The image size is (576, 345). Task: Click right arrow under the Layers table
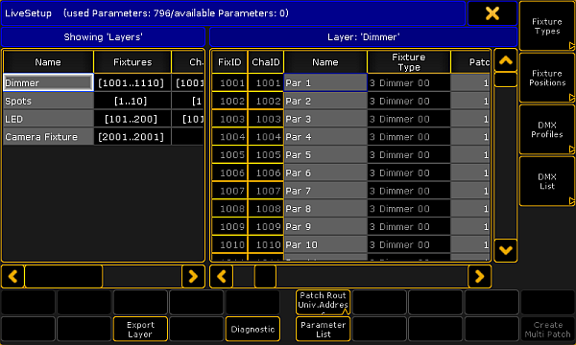(193, 276)
